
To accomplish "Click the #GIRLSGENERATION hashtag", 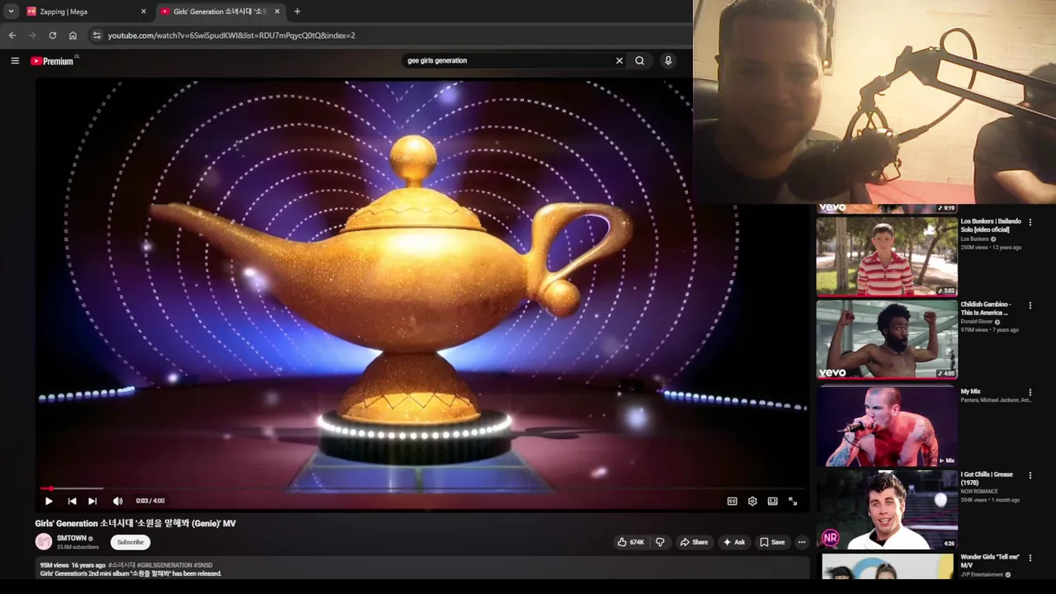I will pyautogui.click(x=164, y=565).
